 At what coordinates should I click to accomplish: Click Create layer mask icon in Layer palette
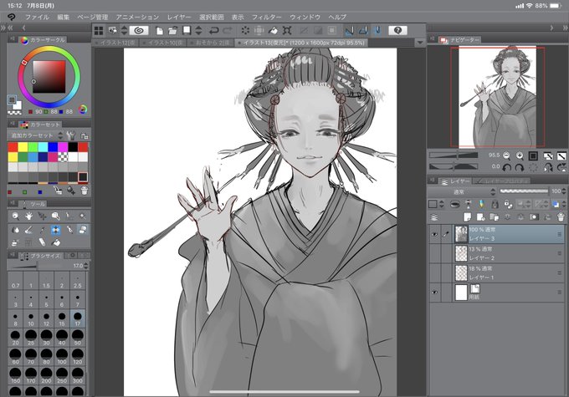point(534,217)
